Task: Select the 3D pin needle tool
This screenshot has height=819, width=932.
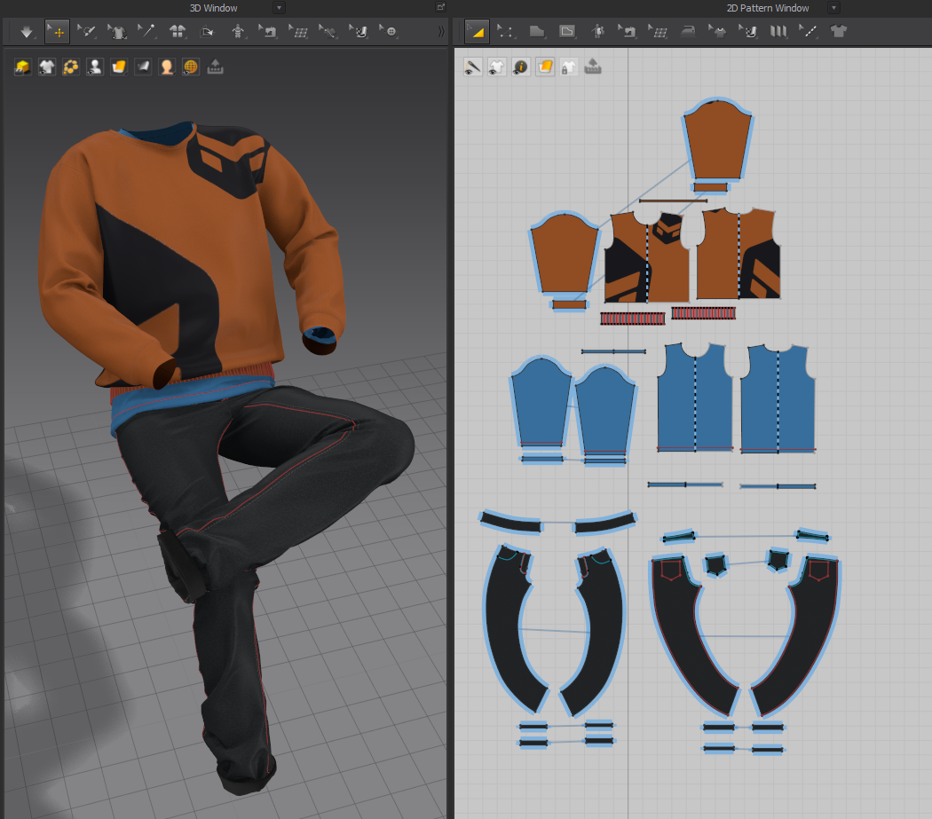Action: tap(147, 32)
